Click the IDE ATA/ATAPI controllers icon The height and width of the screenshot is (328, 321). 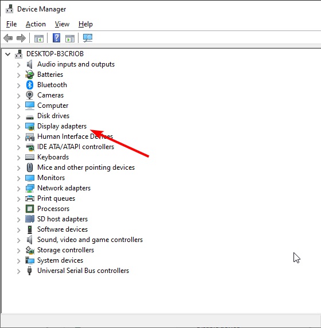[30, 147]
